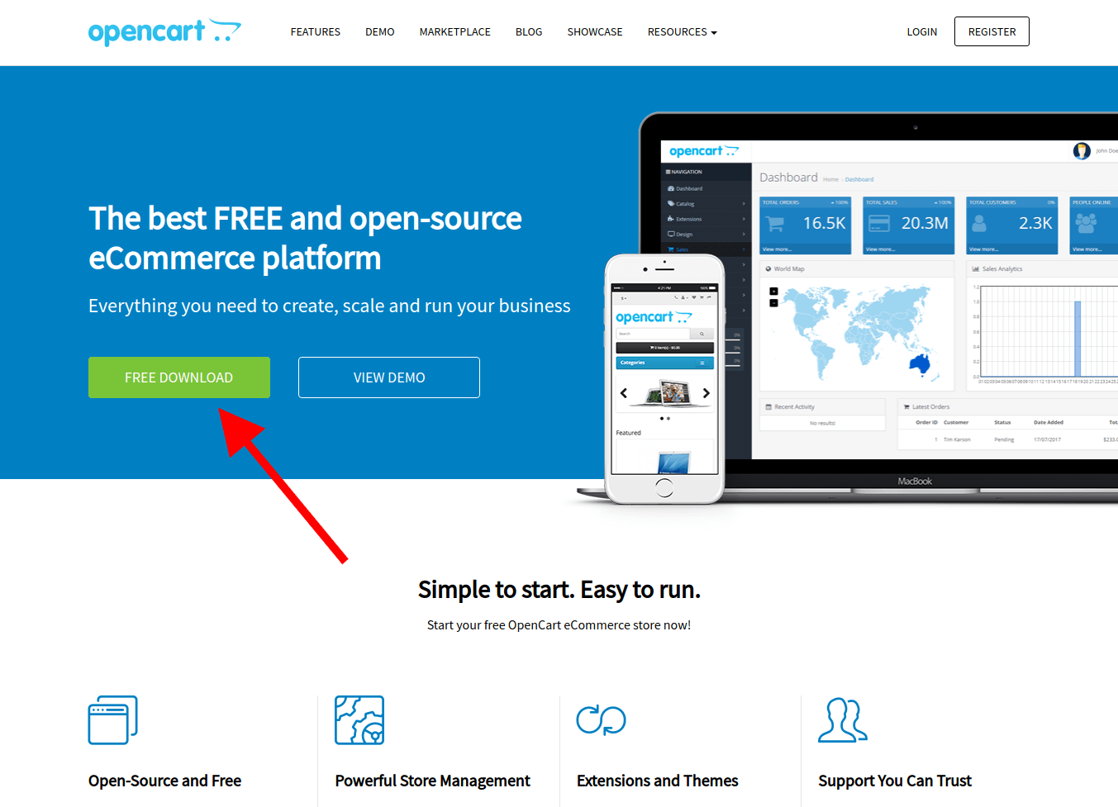Expand the Resources dropdown menu

pyautogui.click(x=682, y=32)
